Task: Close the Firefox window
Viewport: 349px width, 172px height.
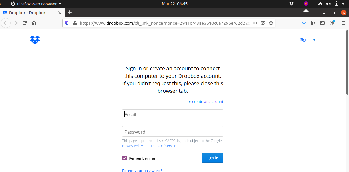Action: [344, 13]
